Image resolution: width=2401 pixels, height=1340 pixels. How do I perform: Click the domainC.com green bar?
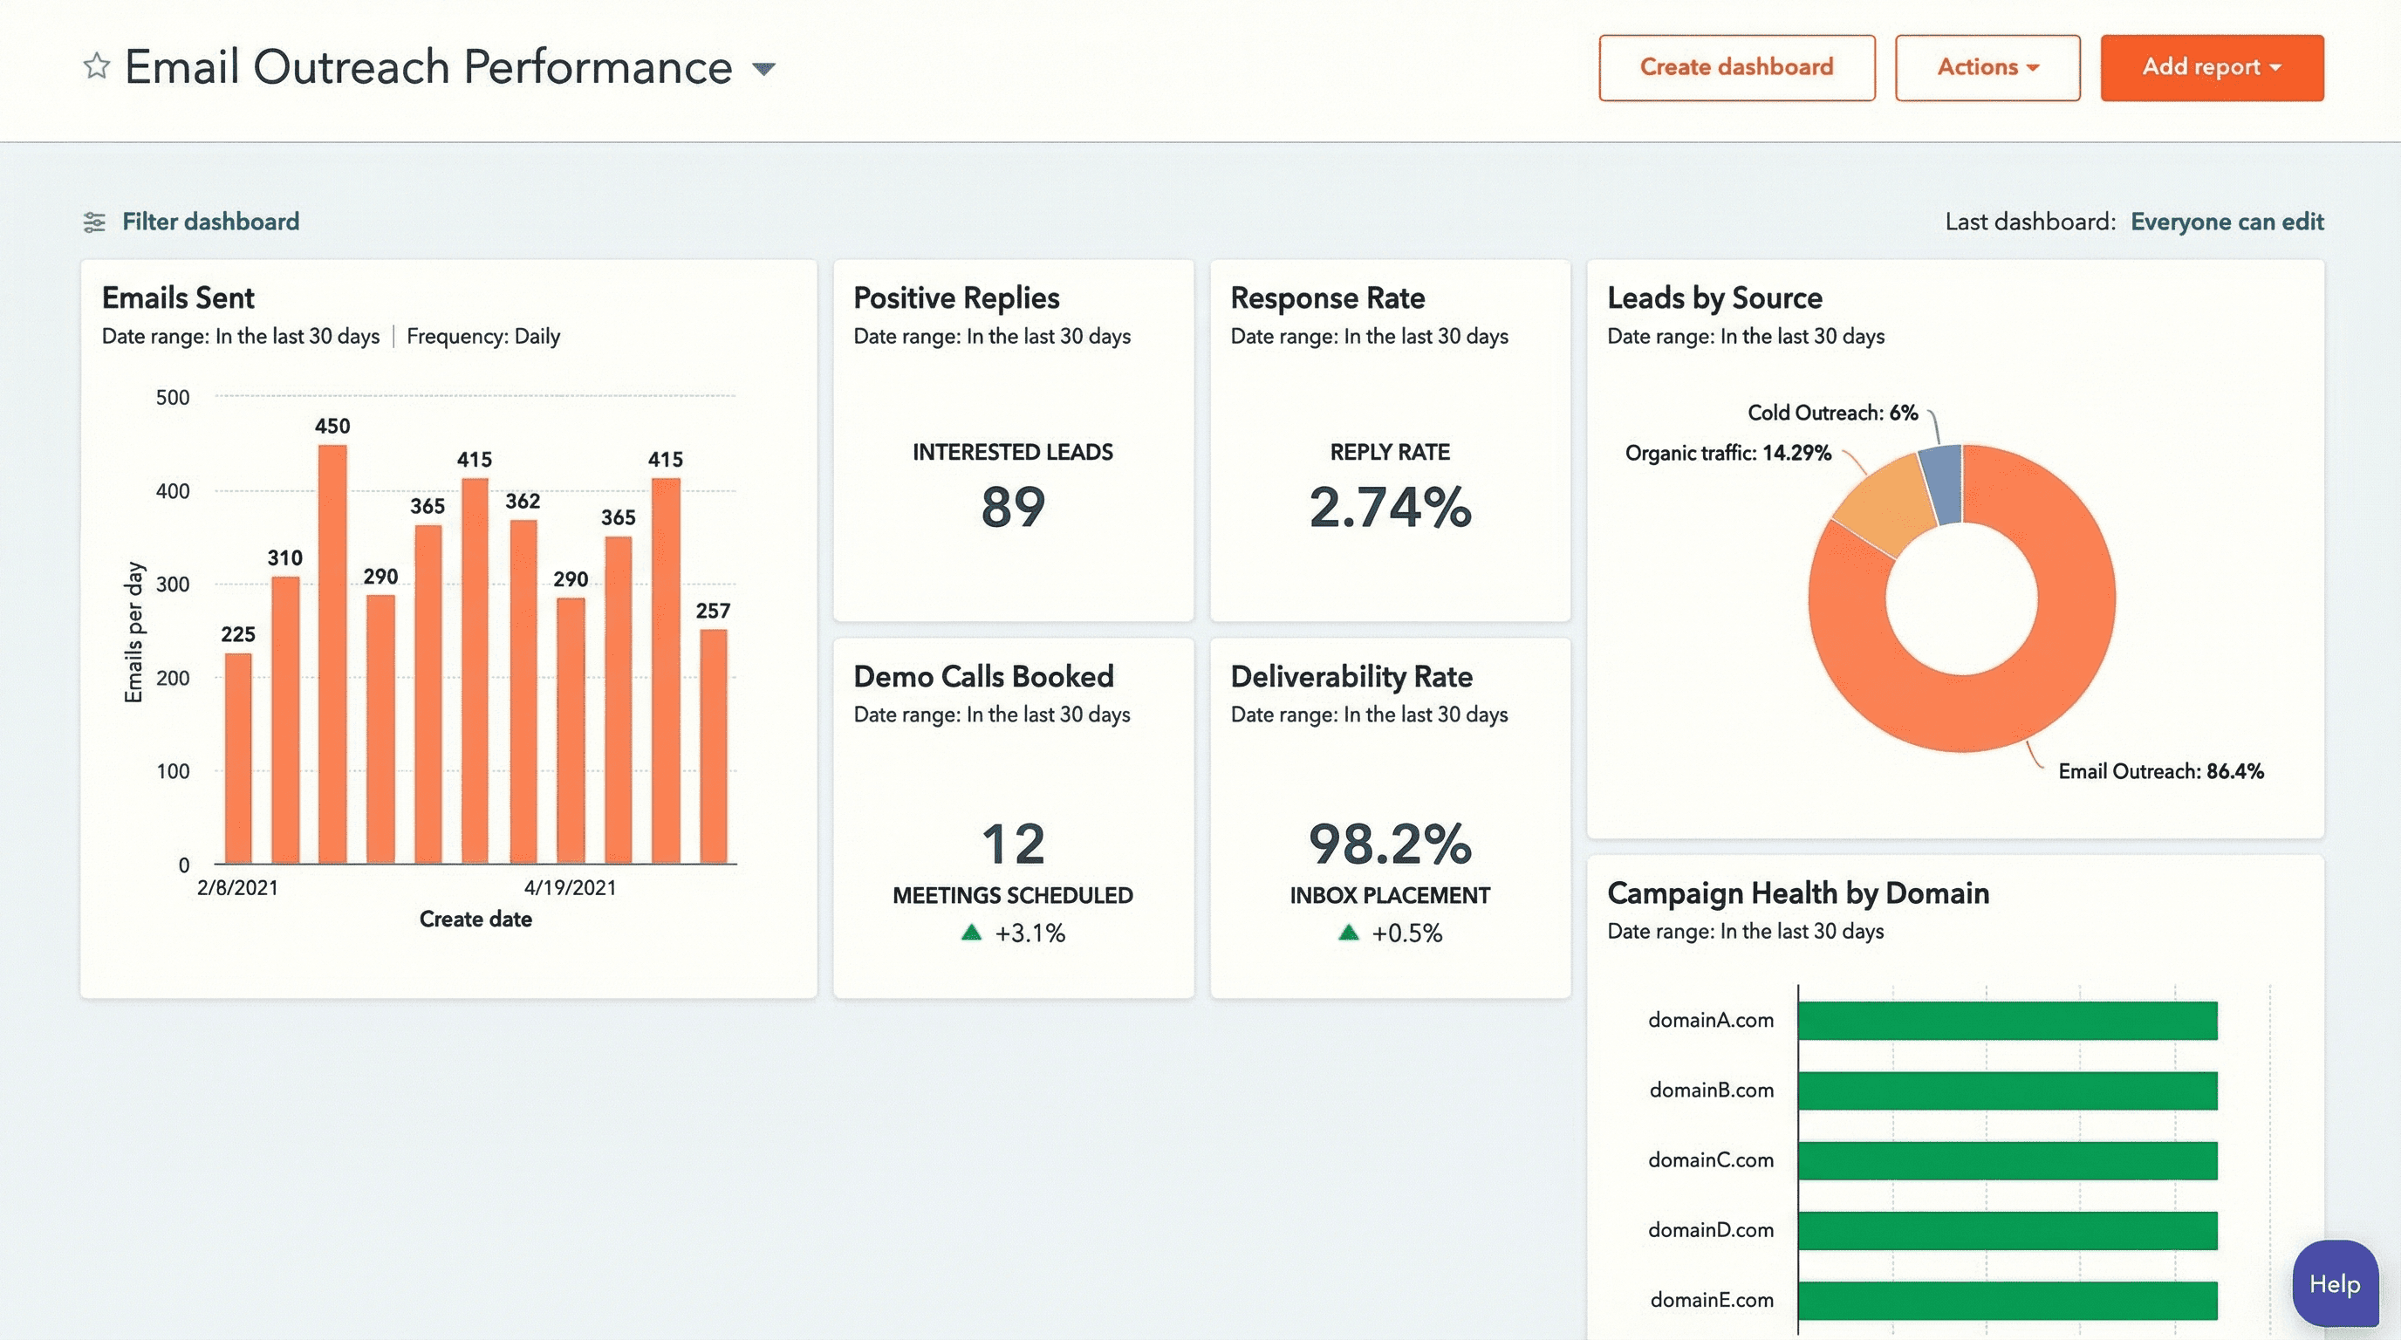coord(2006,1160)
